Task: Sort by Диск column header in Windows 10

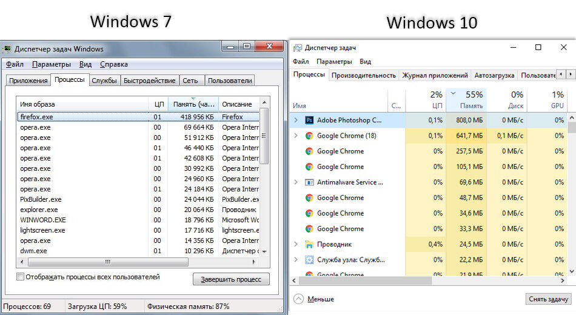Action: click(507, 99)
